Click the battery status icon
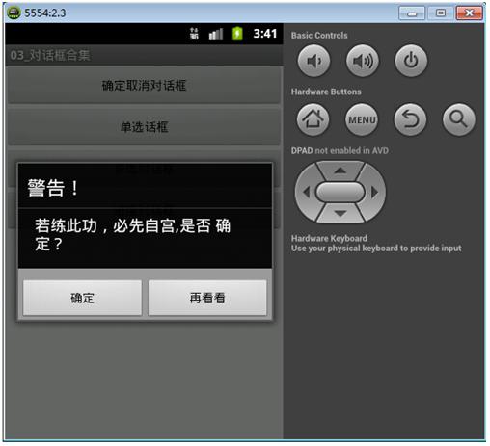The image size is (490, 446). pyautogui.click(x=237, y=34)
